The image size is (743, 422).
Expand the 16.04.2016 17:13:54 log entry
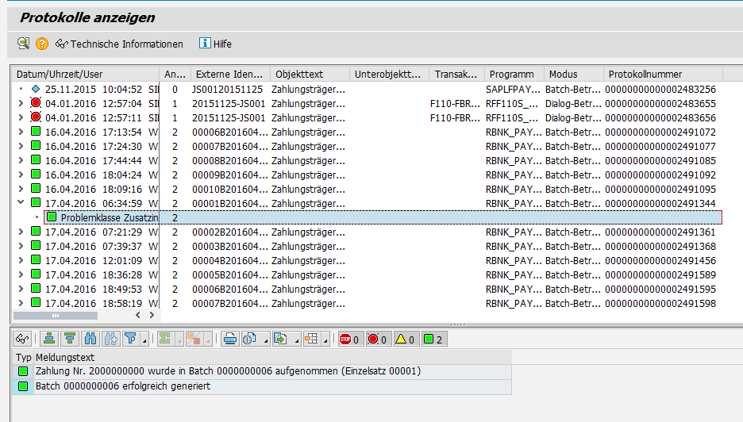point(21,132)
